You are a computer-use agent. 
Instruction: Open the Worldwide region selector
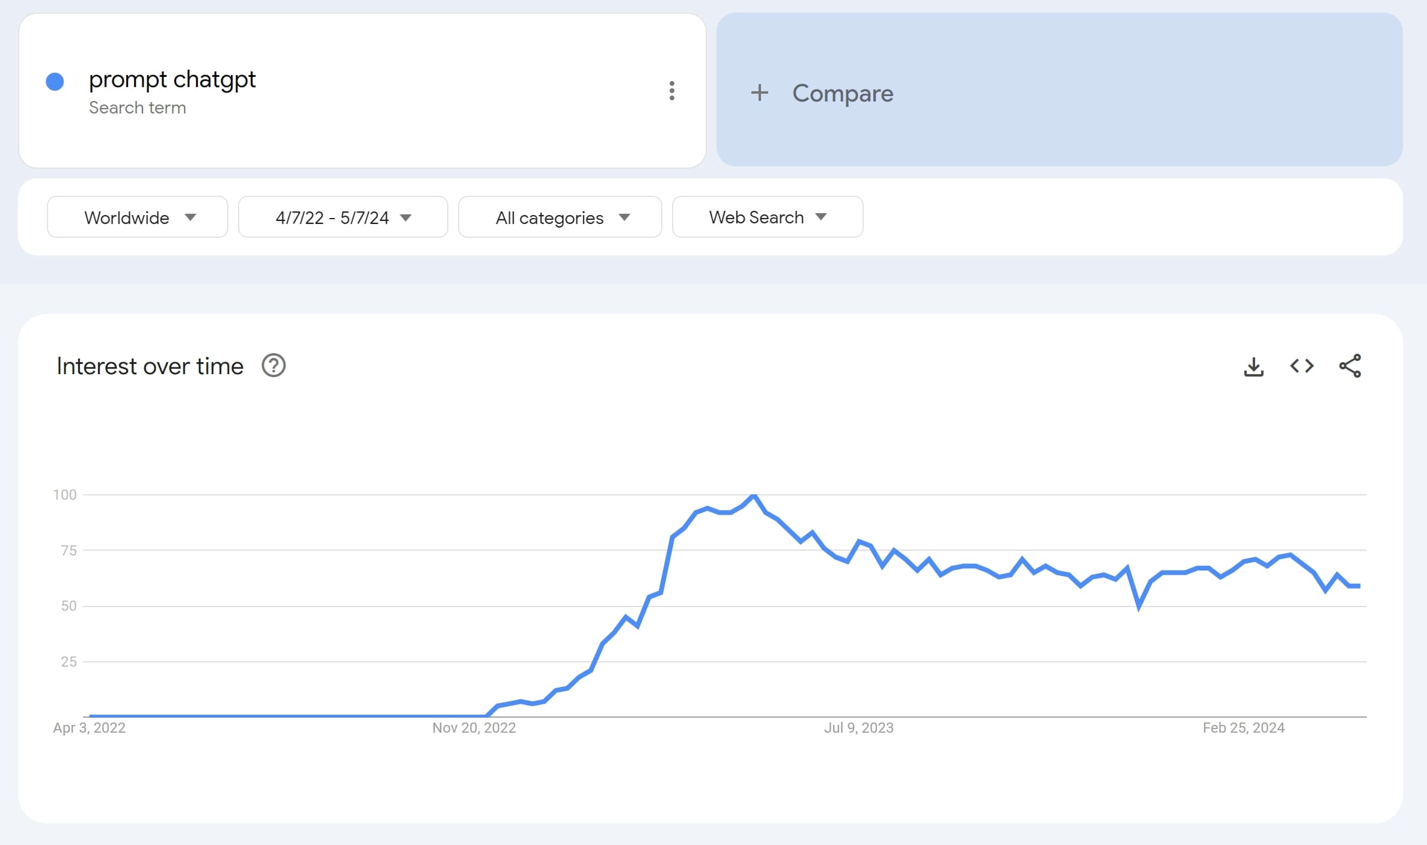(137, 217)
